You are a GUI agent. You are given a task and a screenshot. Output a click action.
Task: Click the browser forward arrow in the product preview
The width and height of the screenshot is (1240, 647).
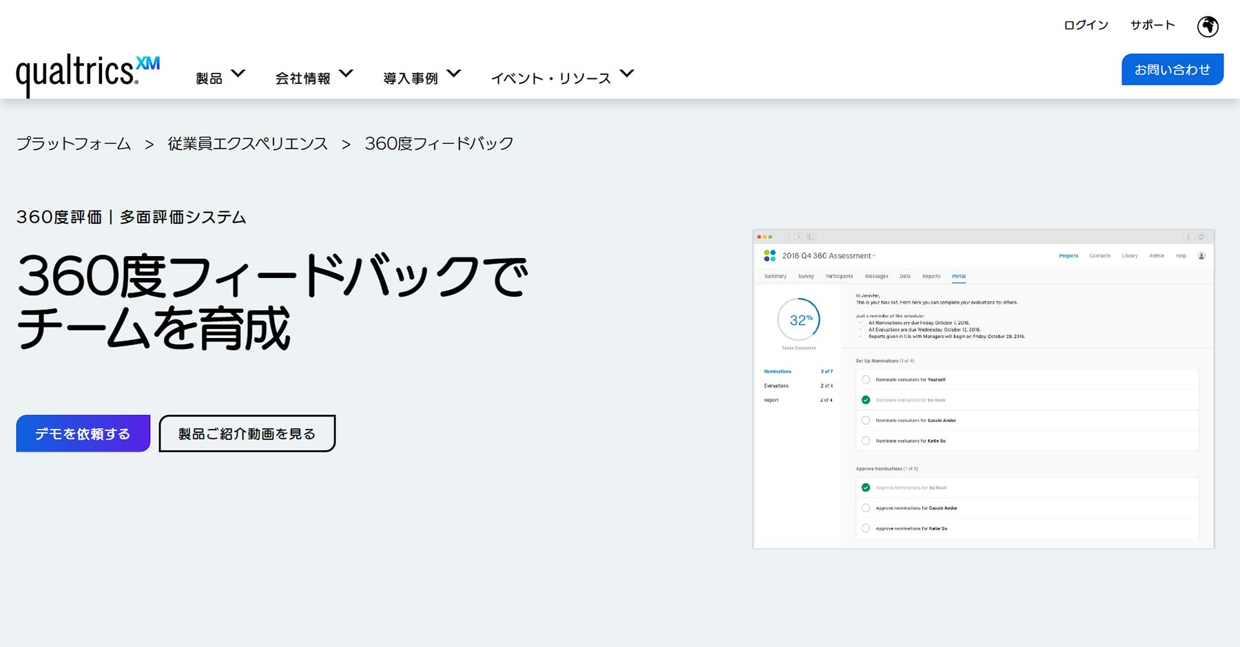coord(798,237)
